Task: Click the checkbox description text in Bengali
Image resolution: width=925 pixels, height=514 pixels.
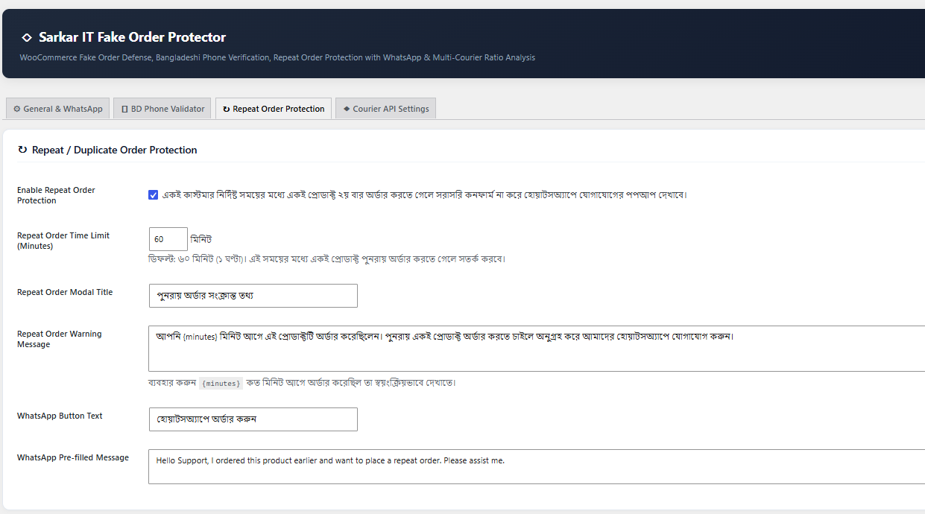Action: coord(425,195)
